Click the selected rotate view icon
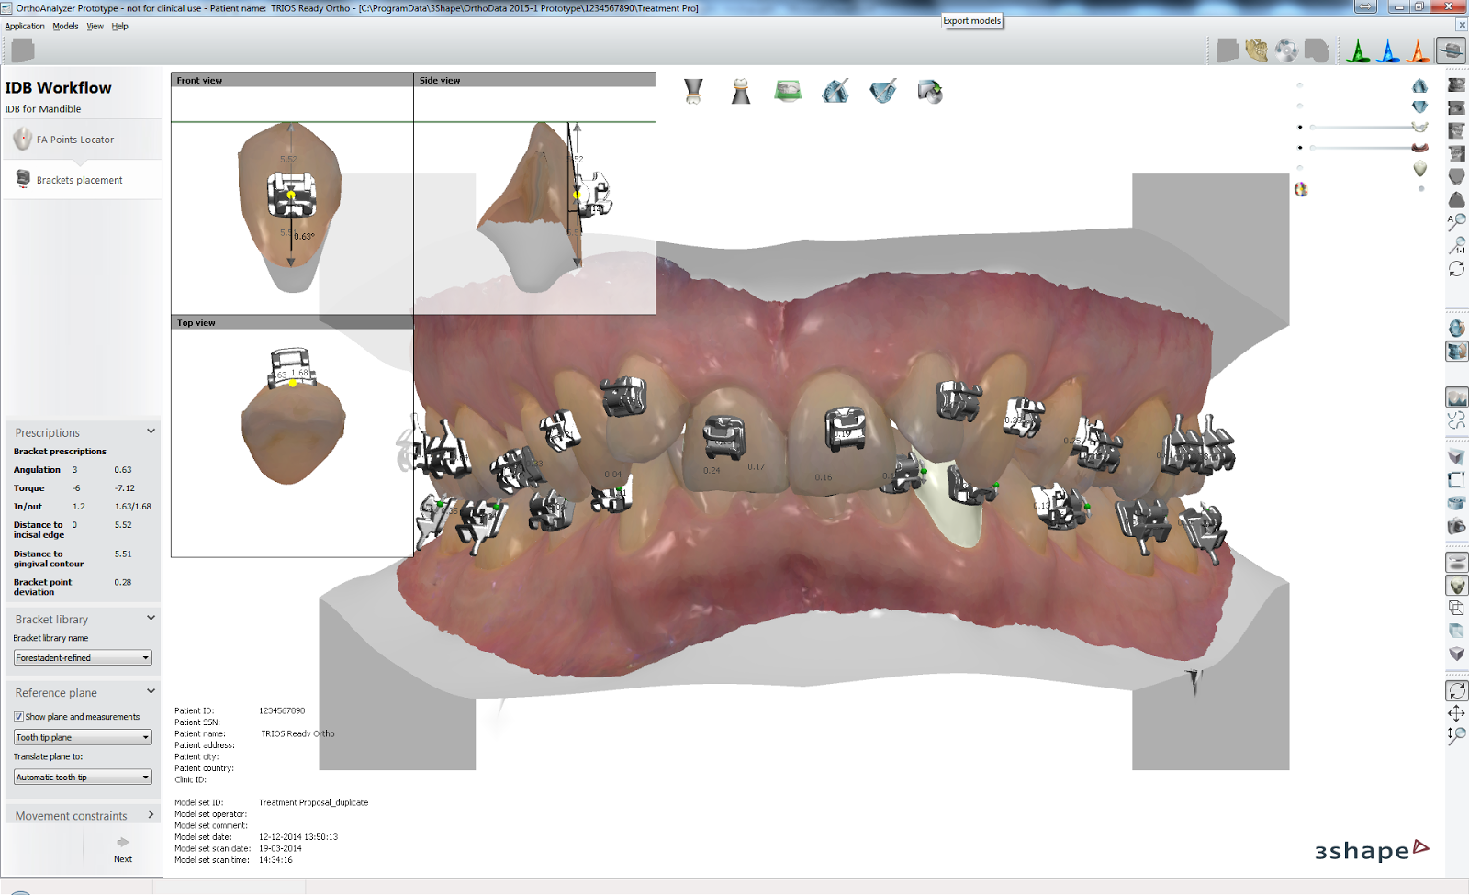Viewport: 1469px width, 895px height. coord(1457,690)
